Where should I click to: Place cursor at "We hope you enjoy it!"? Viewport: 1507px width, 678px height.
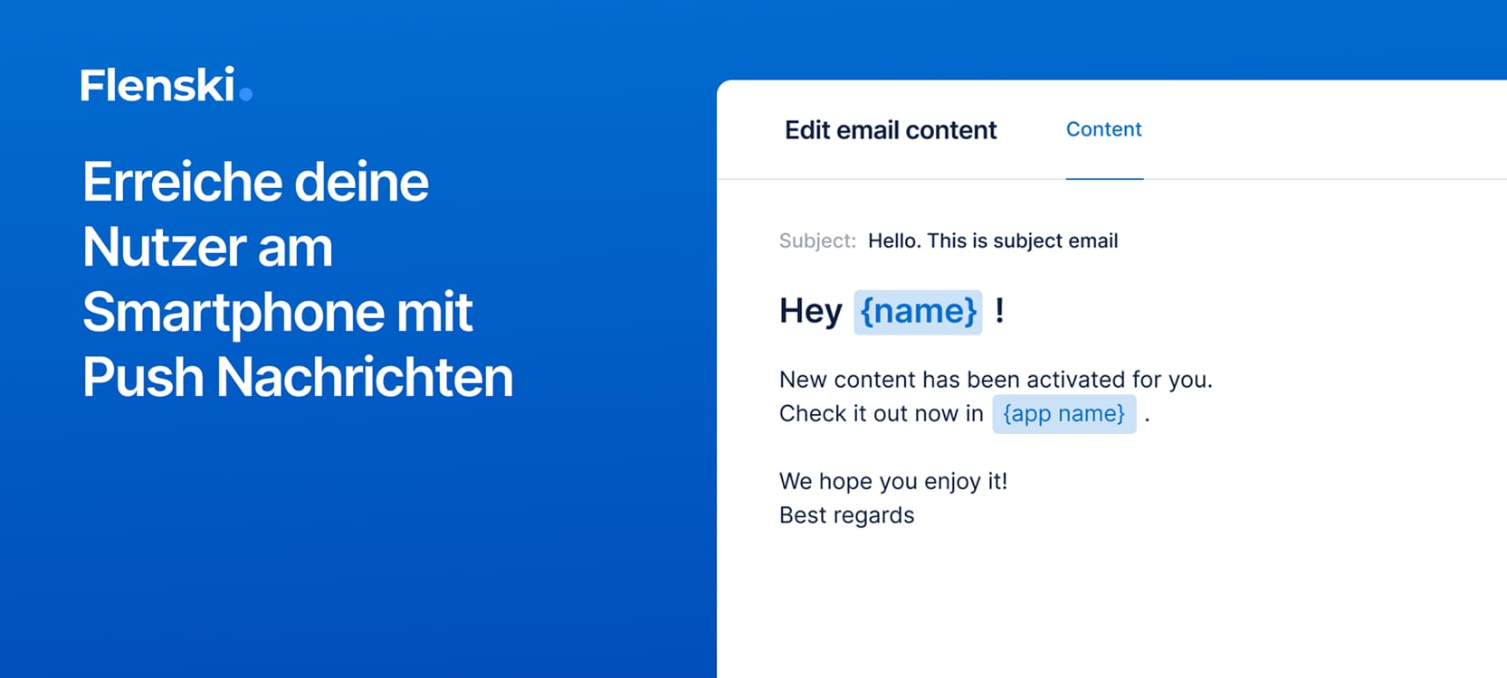coord(892,481)
